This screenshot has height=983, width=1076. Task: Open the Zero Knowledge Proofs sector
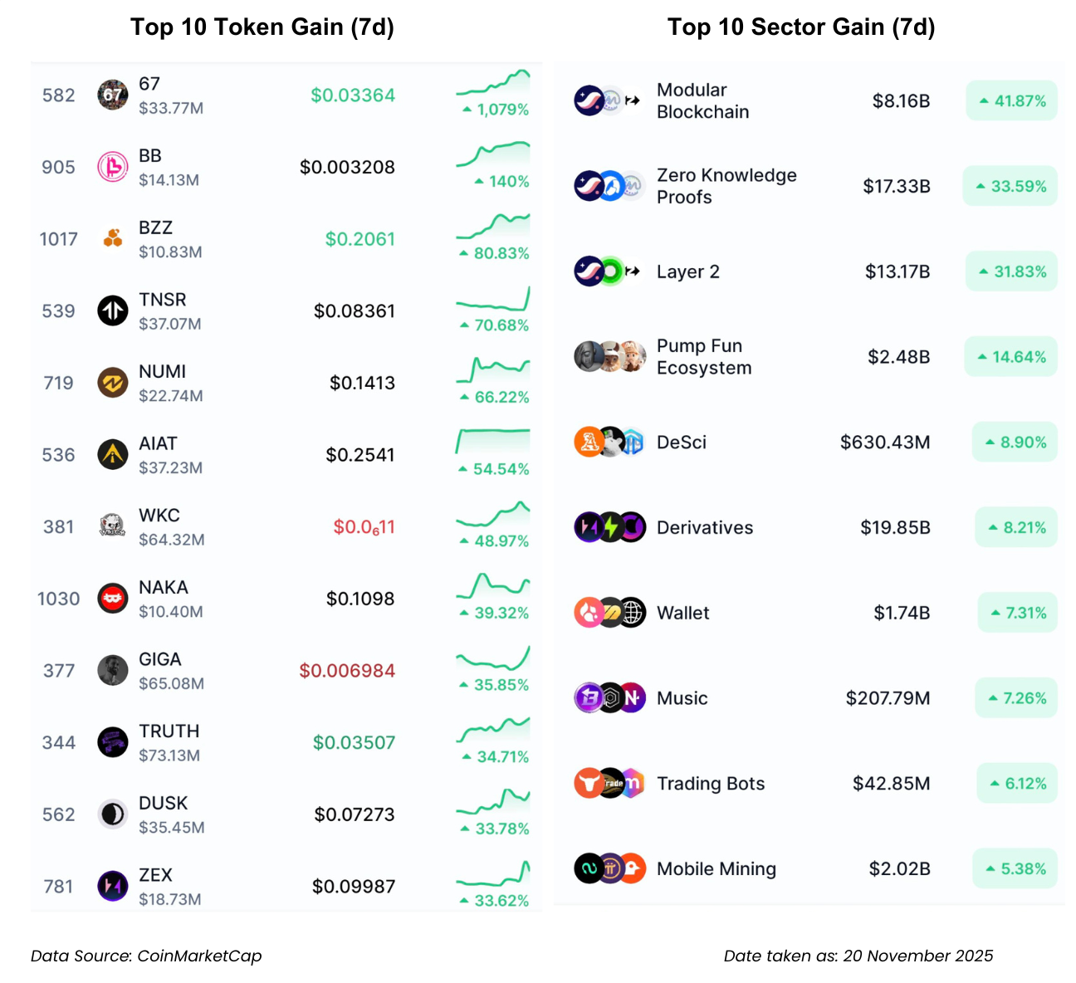(726, 186)
